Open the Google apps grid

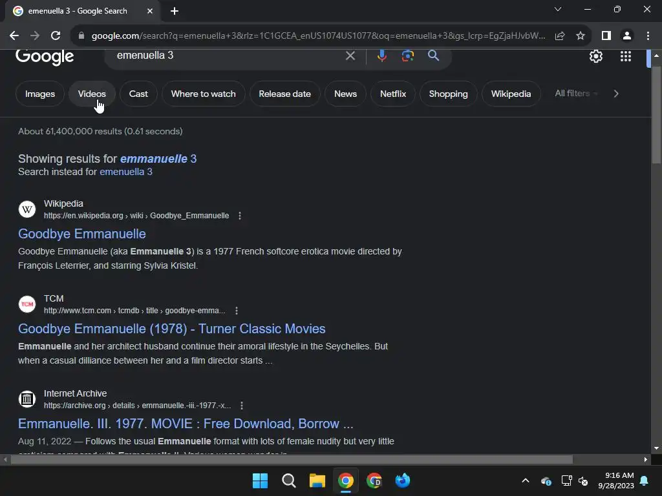click(625, 56)
